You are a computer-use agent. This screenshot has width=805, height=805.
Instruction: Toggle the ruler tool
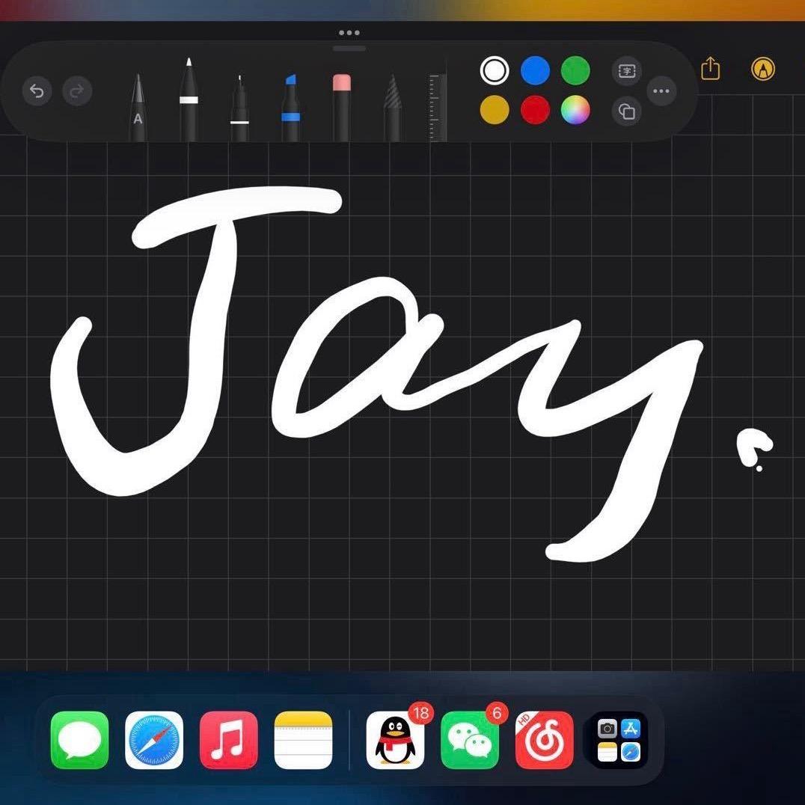pos(438,103)
